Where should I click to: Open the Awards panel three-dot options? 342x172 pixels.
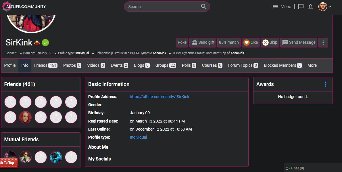(325, 84)
